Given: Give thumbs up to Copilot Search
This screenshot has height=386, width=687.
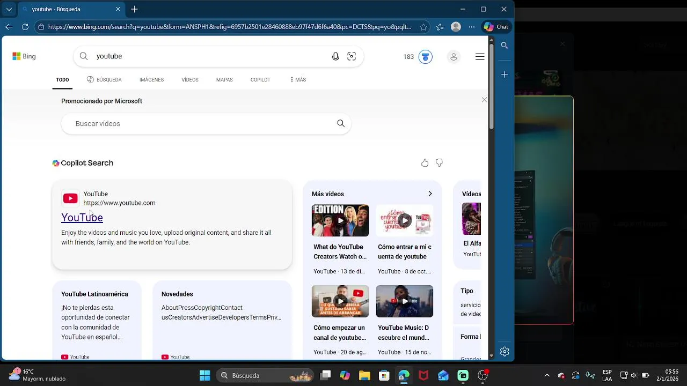Looking at the screenshot, I should pos(425,163).
